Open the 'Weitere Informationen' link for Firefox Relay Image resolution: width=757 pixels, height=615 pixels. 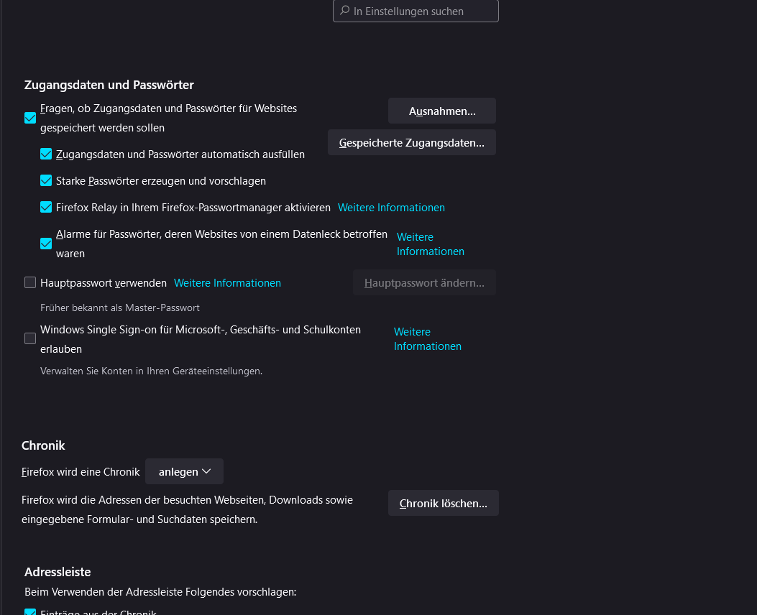391,207
